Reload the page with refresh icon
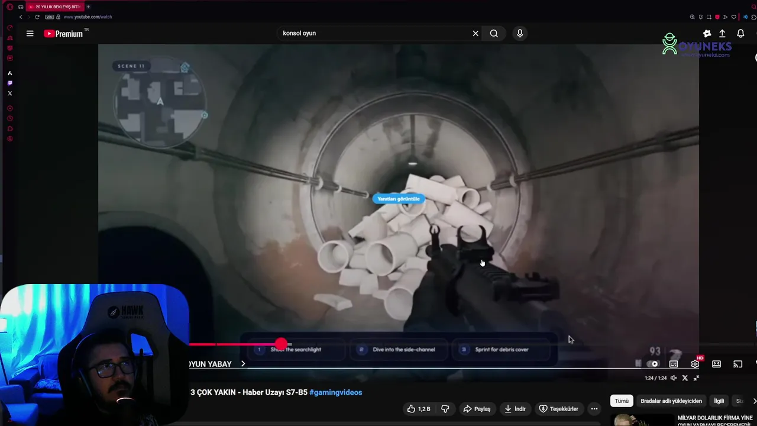The image size is (757, 426). (37, 17)
